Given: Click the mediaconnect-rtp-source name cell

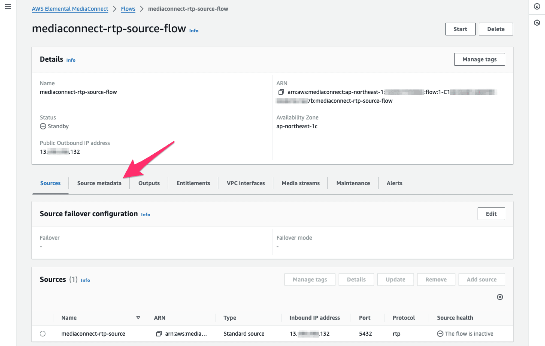Looking at the screenshot, I should [93, 333].
